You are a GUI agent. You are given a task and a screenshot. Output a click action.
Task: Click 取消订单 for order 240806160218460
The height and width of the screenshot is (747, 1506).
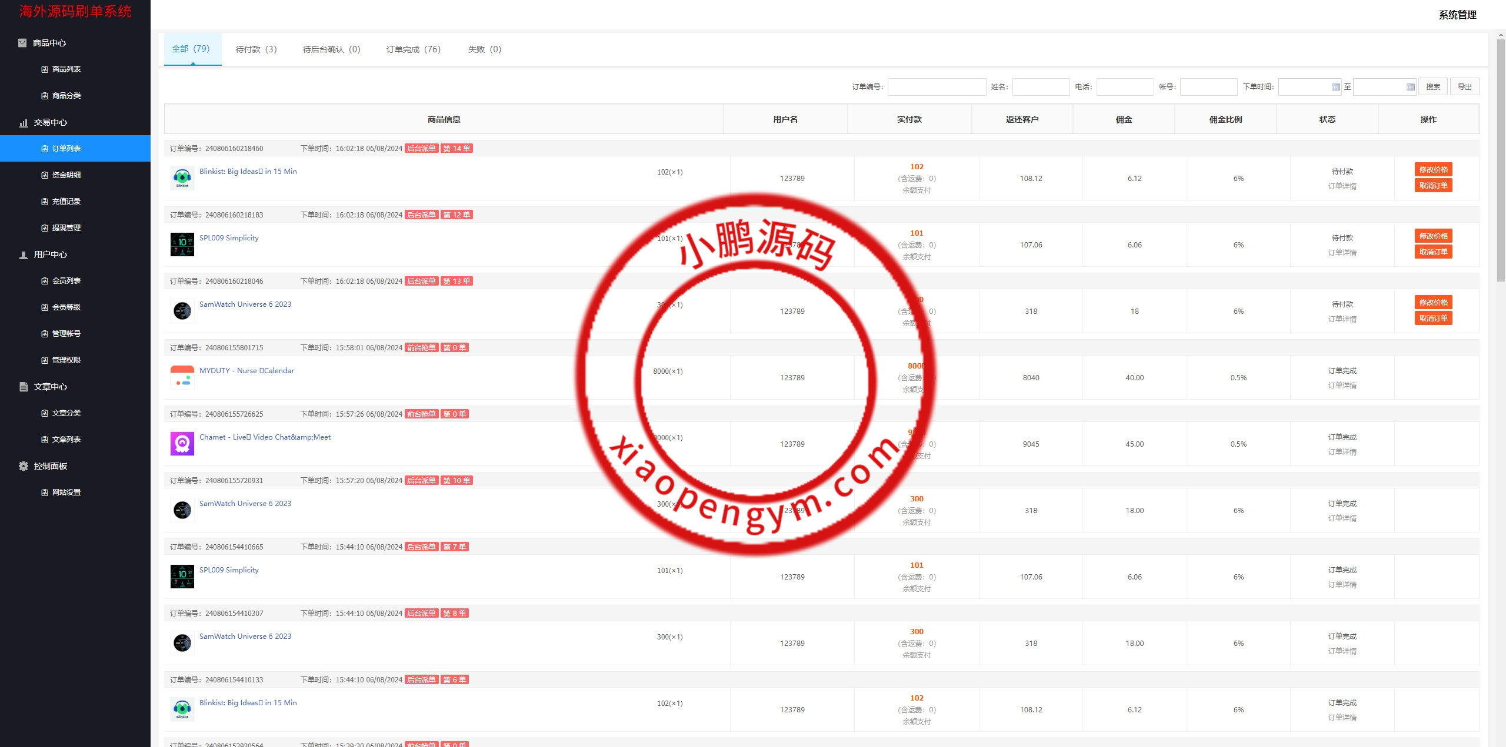coord(1433,186)
